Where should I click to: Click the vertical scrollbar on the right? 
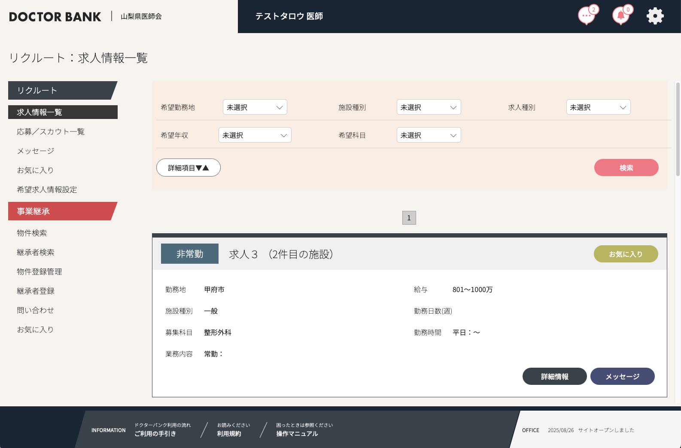coord(678,129)
